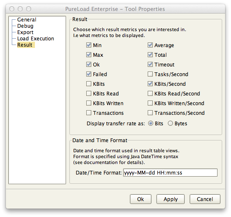Select Bytes transfer rate radio button
The image size is (231, 217).
170,123
